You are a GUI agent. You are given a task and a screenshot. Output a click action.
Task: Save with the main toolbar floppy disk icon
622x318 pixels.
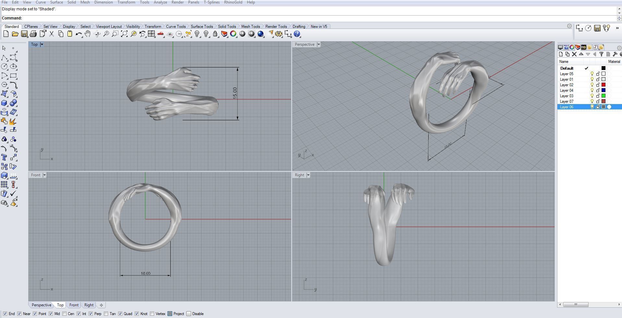pos(24,34)
